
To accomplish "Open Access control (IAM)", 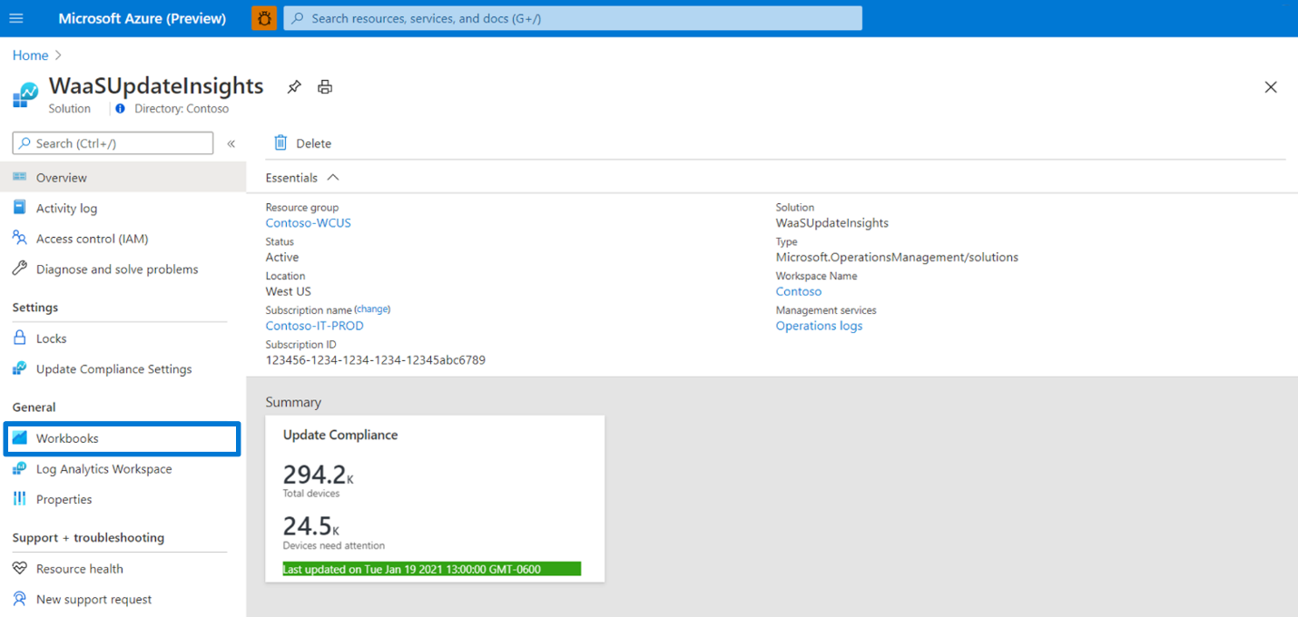I will coord(91,239).
